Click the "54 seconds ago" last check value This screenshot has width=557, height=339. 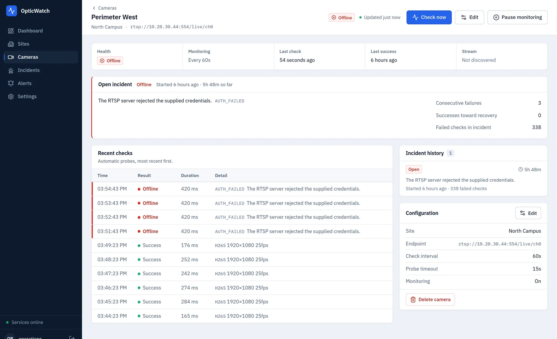coord(297,60)
